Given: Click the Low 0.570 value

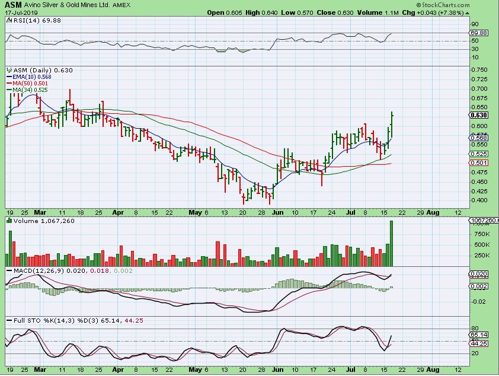Looking at the screenshot, I should tap(298, 12).
